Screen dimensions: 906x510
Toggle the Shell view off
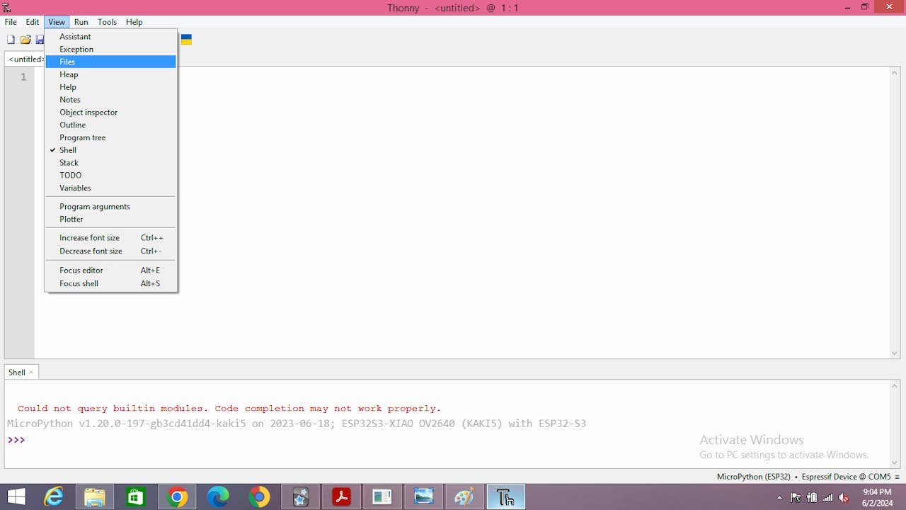point(68,150)
